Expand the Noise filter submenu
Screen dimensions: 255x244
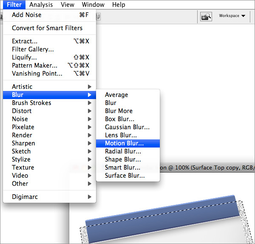tap(49, 119)
